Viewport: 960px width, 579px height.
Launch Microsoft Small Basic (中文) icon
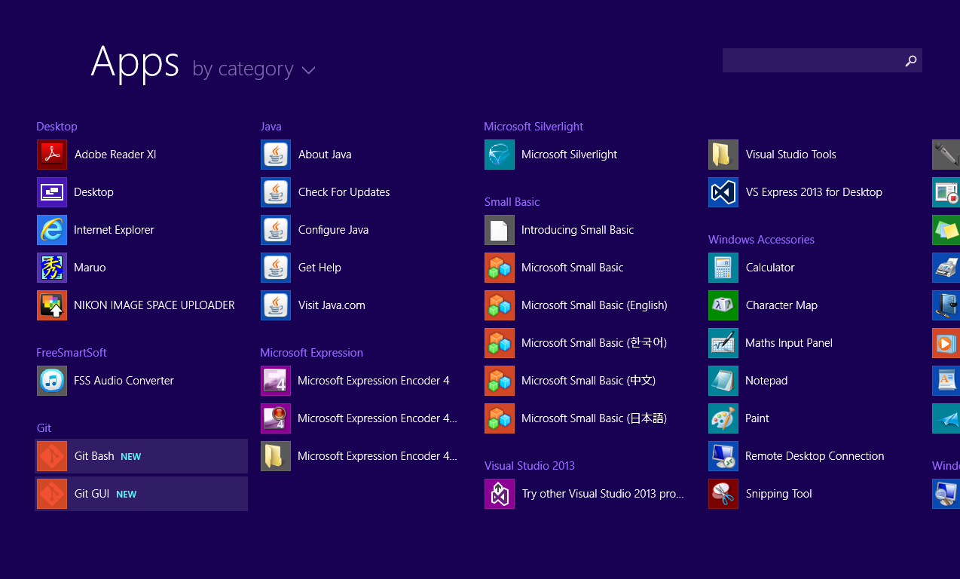[500, 381]
